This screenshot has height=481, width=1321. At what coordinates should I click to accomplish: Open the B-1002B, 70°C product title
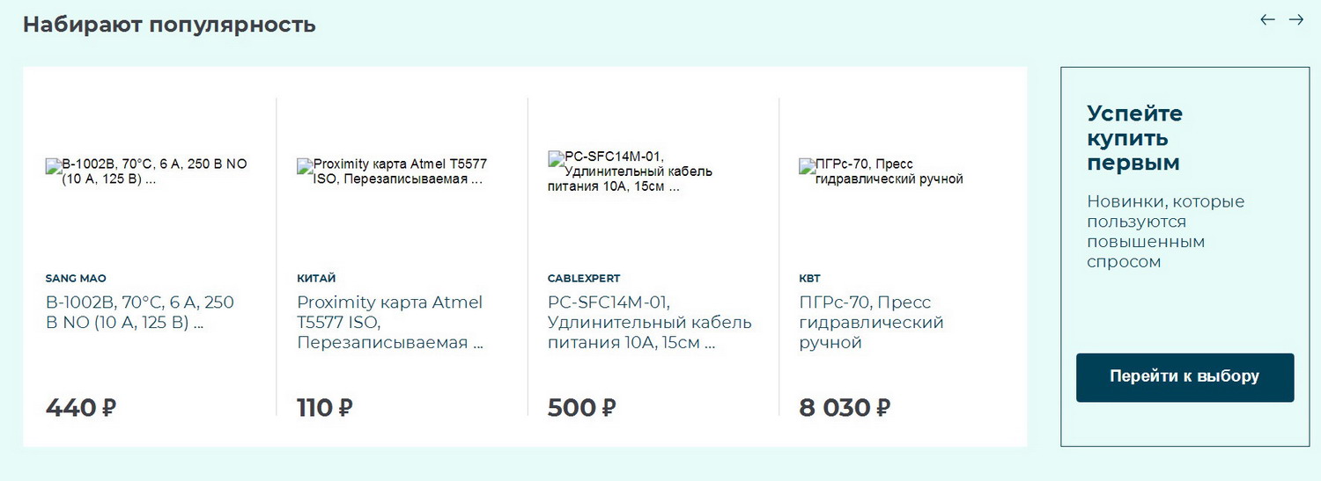[140, 312]
